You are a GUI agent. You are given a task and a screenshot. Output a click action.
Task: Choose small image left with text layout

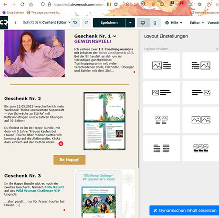pyautogui.click(x=161, y=92)
